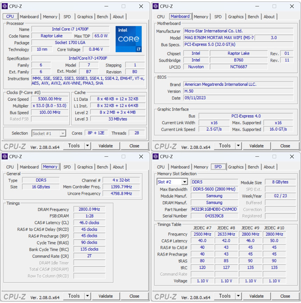Open Mainboard tab in SPD window
The image size is (301, 303).
[180, 167]
